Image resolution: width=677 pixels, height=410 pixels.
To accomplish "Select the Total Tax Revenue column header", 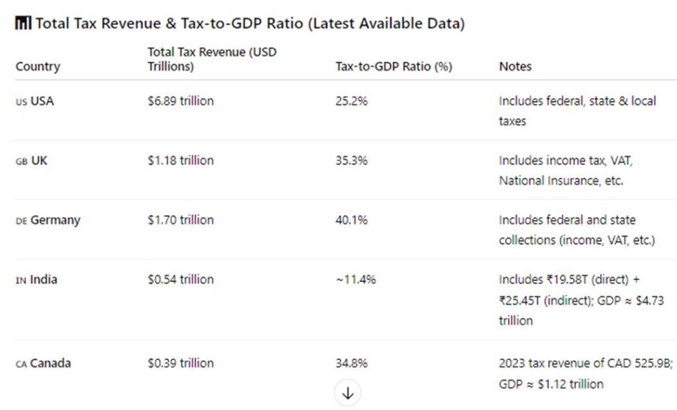I will tap(212, 60).
